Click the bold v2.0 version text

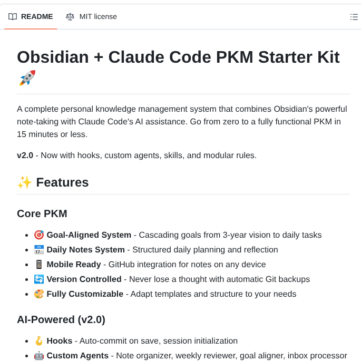point(25,155)
